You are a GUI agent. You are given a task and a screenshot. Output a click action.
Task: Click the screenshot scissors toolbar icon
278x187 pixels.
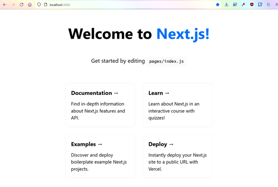coord(235,5)
